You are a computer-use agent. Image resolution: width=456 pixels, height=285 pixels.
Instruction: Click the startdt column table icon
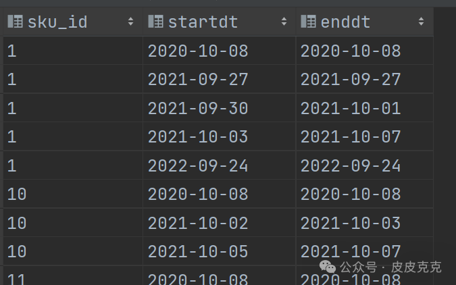(x=155, y=22)
